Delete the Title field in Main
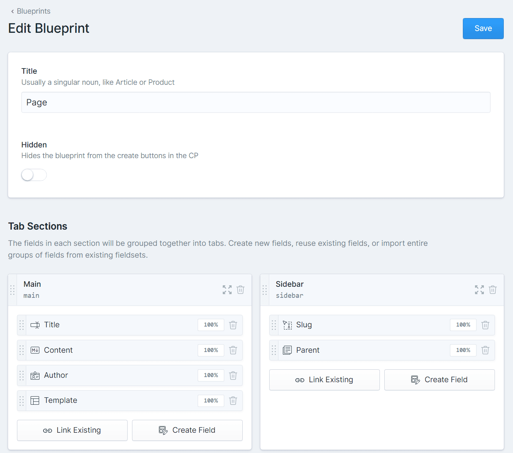The height and width of the screenshot is (453, 513). [x=233, y=325]
